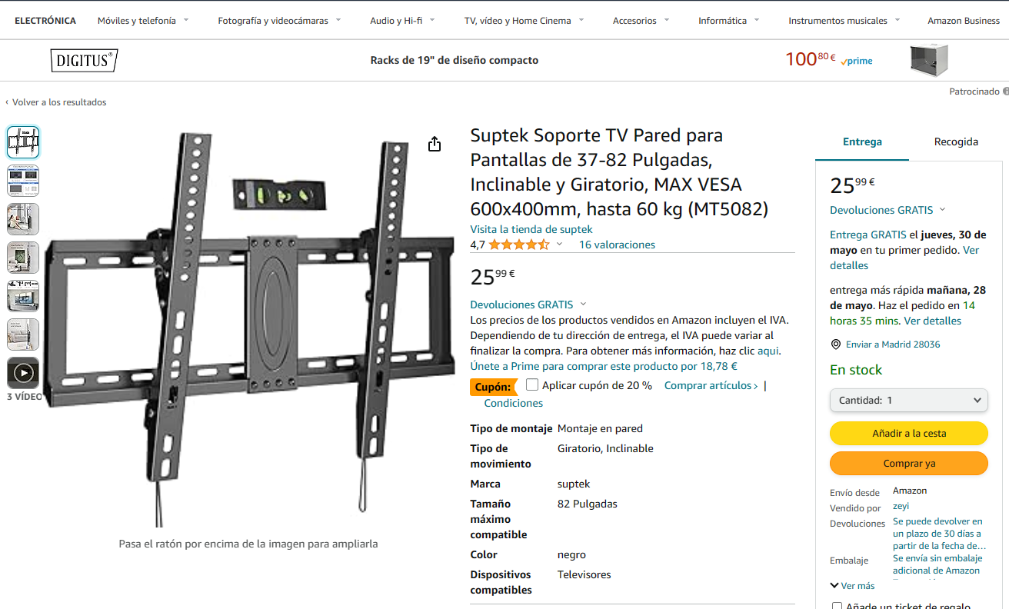Check the gift receipt checkbox
1009x609 pixels.
(x=837, y=606)
